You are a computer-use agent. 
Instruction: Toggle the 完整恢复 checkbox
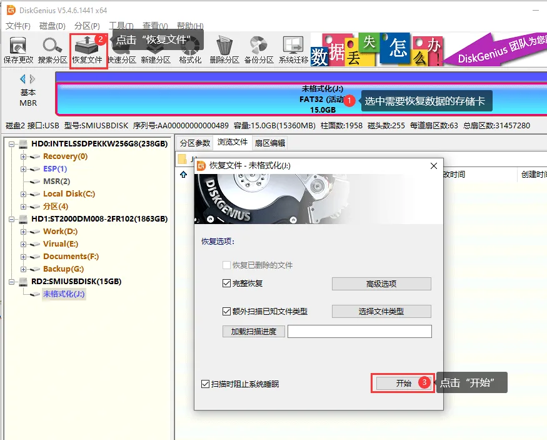(226, 283)
